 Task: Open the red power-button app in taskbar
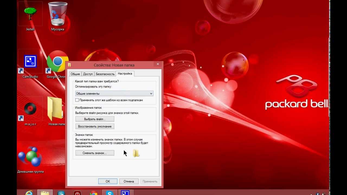(78, 193)
